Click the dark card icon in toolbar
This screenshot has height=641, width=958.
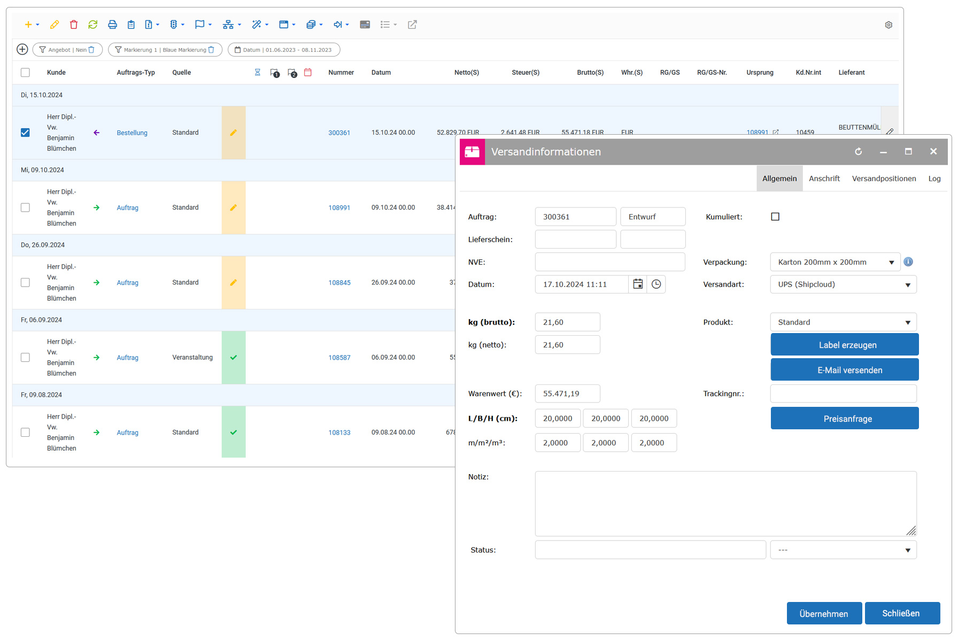[x=365, y=25]
